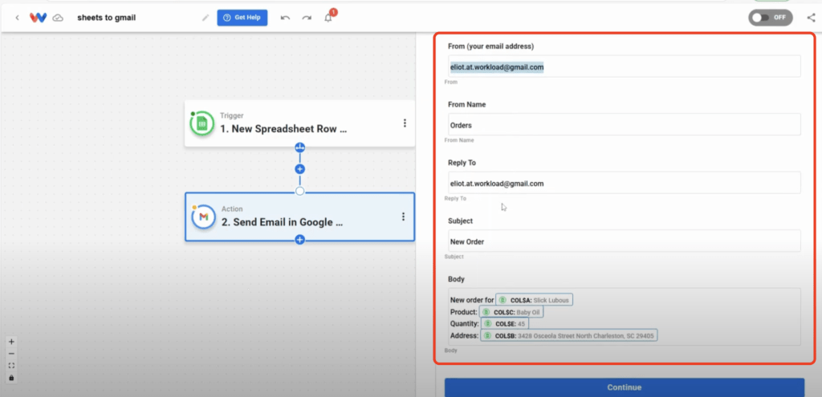Viewport: 822px width, 397px height.
Task: Zoom in on the canvas
Action: pyautogui.click(x=11, y=342)
